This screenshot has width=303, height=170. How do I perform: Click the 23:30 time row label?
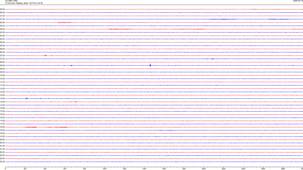(x=2, y=162)
